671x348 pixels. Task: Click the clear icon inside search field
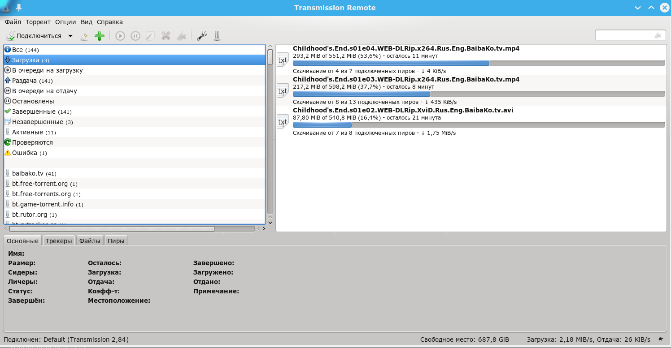(x=658, y=35)
